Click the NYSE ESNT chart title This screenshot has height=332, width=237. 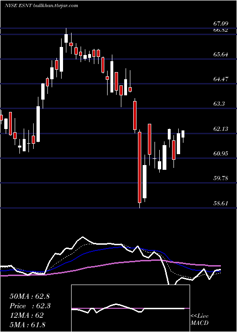coord(41,6)
